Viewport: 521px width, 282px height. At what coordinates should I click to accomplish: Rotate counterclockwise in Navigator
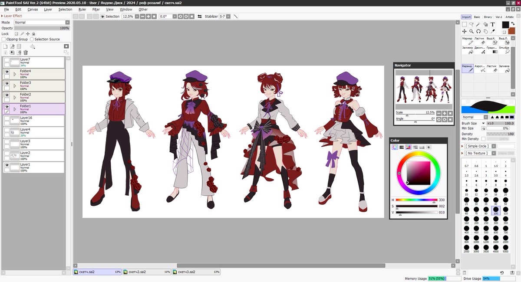tap(439, 119)
